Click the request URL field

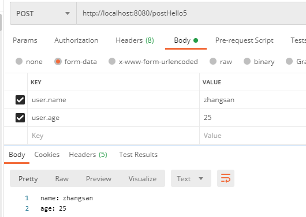click(191, 13)
